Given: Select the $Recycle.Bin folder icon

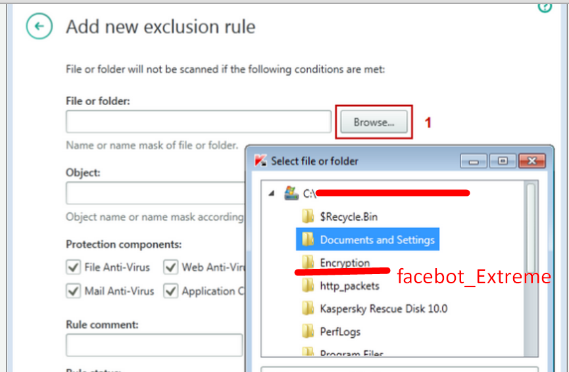Looking at the screenshot, I should tap(308, 216).
